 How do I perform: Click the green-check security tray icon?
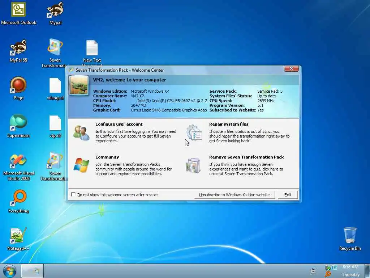pos(327,268)
